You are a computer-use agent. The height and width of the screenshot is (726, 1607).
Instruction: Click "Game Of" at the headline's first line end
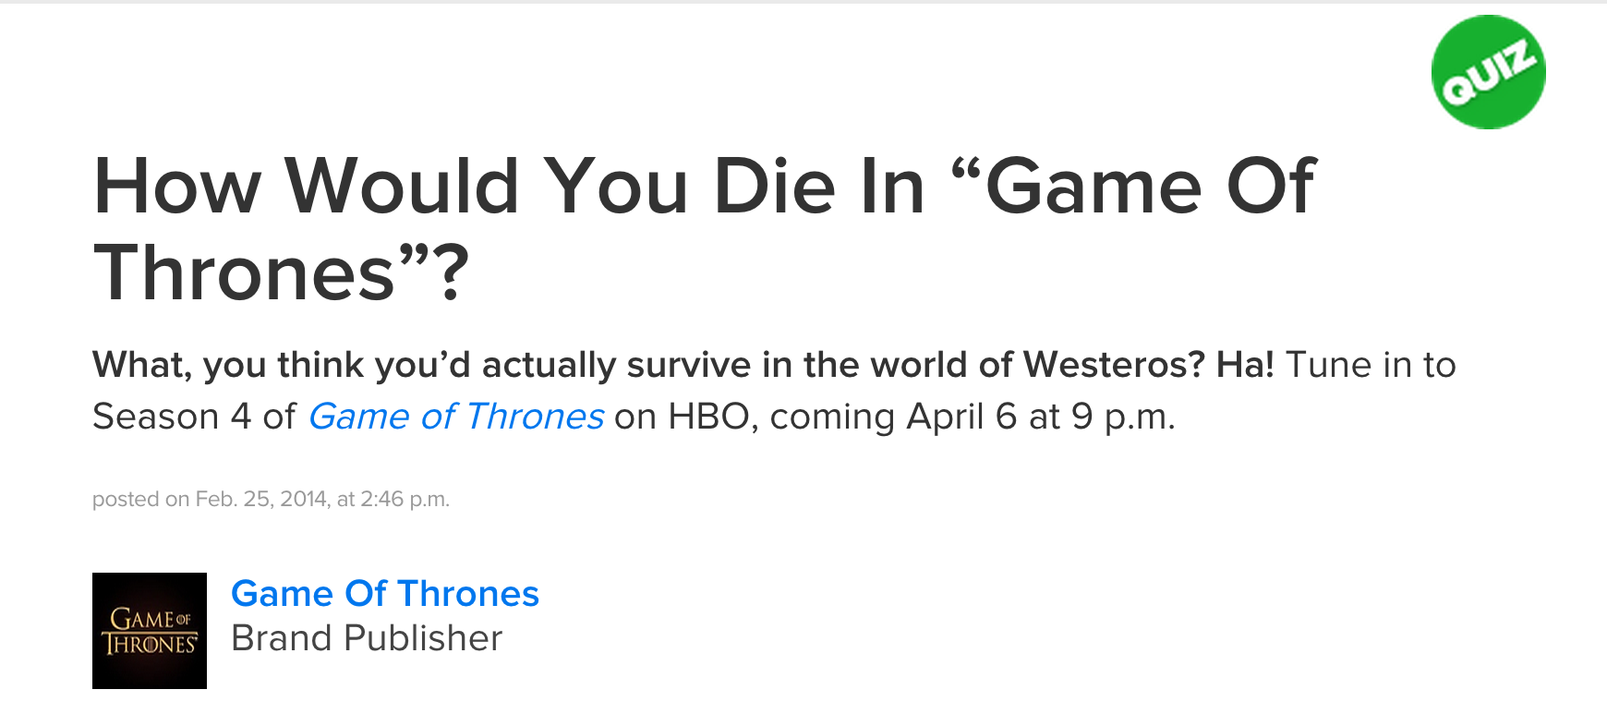(x=1151, y=187)
